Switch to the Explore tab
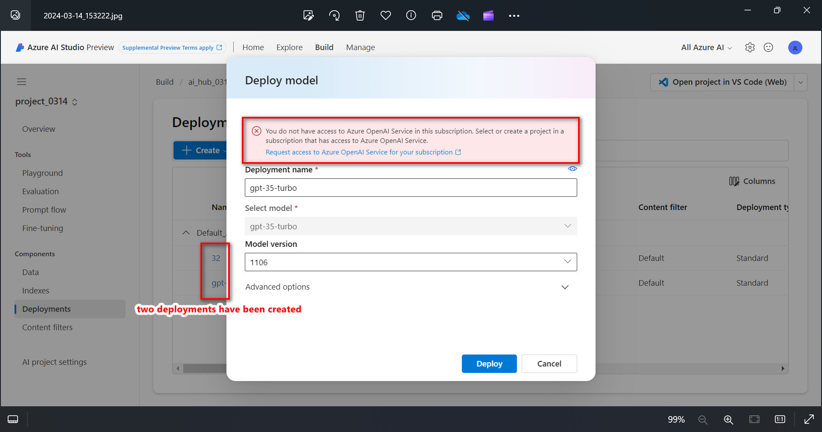The height and width of the screenshot is (432, 822). (289, 47)
